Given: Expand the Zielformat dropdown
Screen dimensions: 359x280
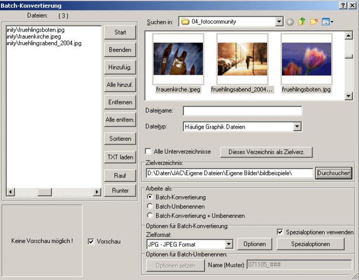Looking at the screenshot, I should pyautogui.click(x=228, y=244).
